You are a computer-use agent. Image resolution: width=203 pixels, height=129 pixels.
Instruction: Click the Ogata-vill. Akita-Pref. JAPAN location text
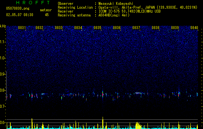tap(148, 7)
